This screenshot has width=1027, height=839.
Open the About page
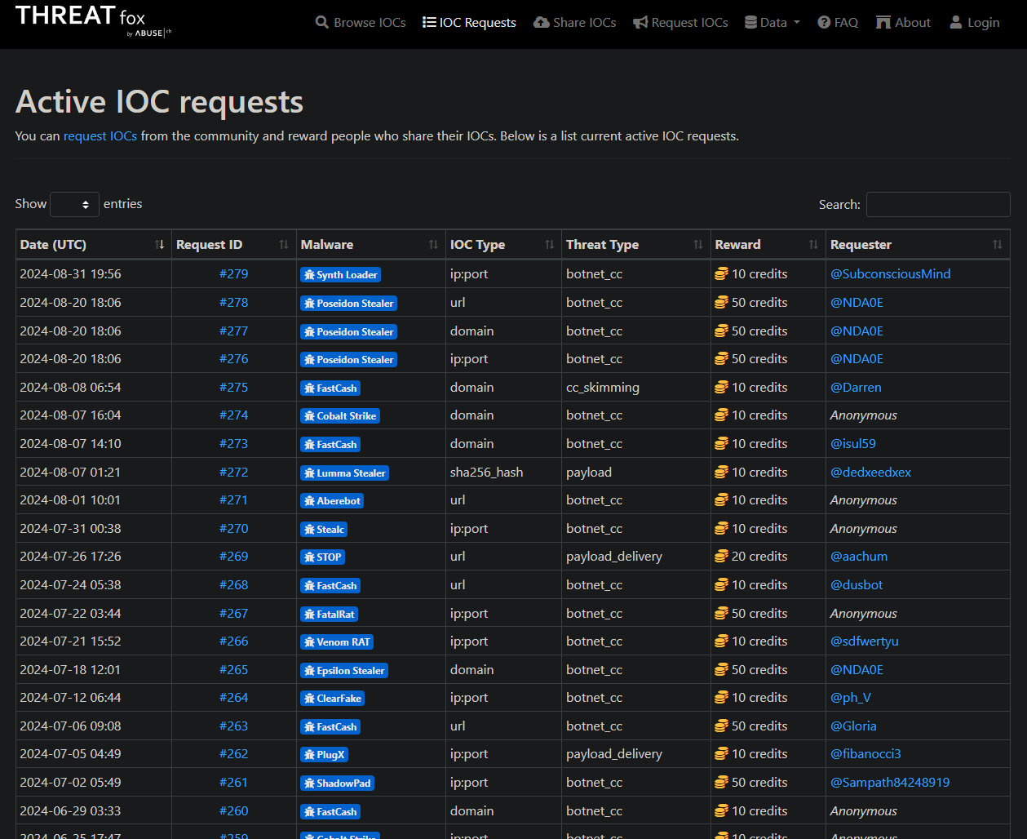[903, 23]
